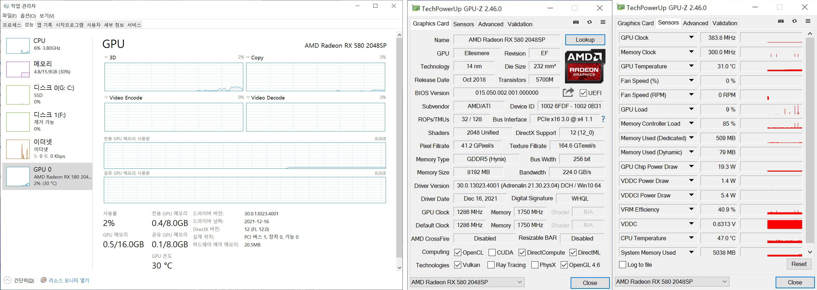Viewport: 817px width, 290px height.
Task: Click the 간단히(D) fewer details button text
Action: click(x=24, y=280)
